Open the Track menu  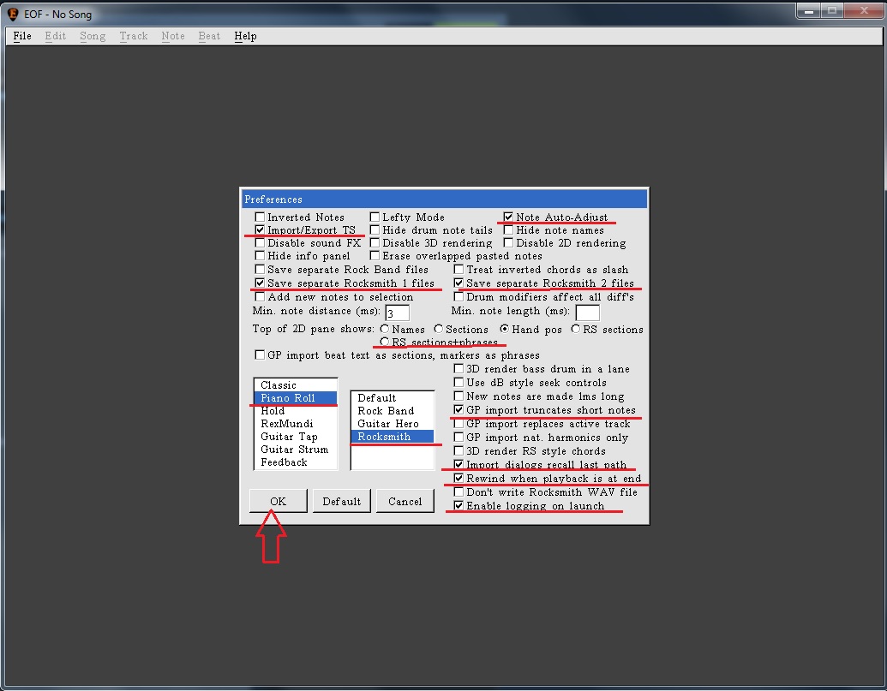134,36
